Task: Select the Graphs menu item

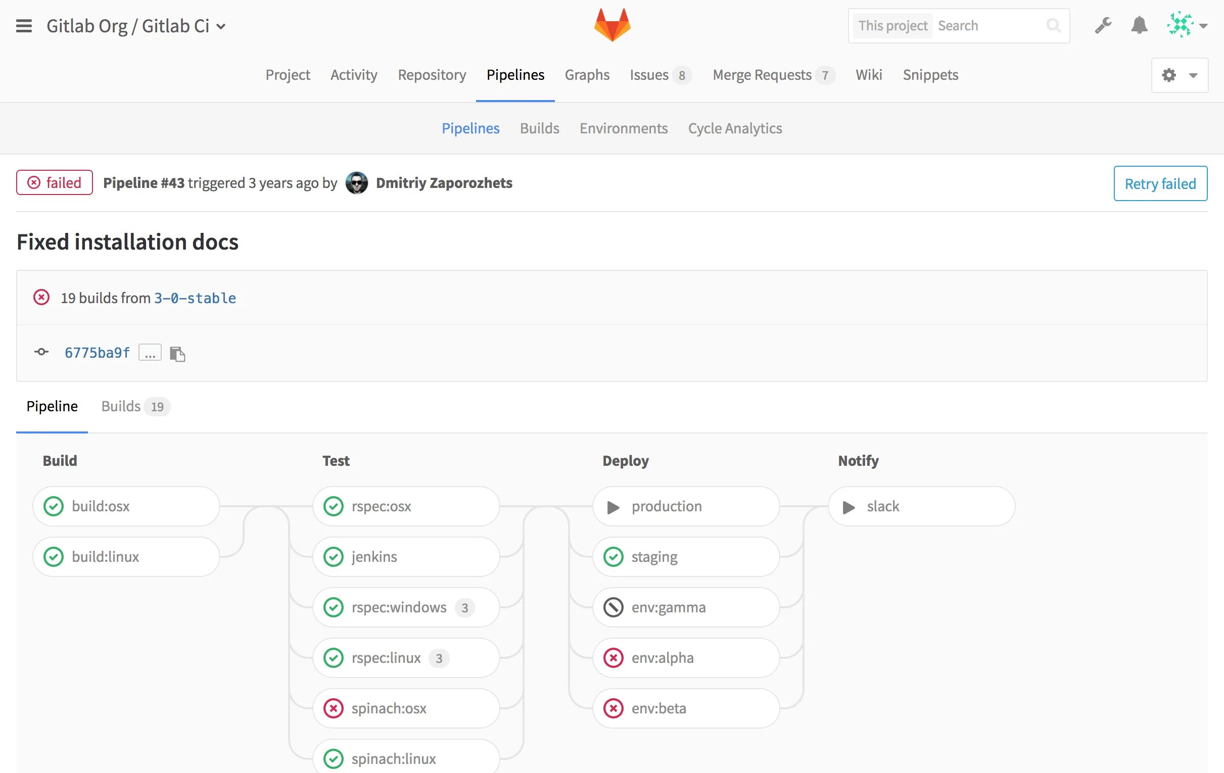Action: click(587, 75)
